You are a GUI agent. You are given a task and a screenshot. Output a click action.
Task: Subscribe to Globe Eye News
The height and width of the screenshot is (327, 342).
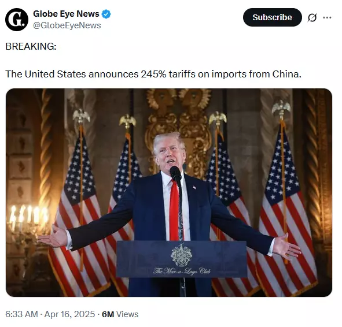tap(272, 17)
